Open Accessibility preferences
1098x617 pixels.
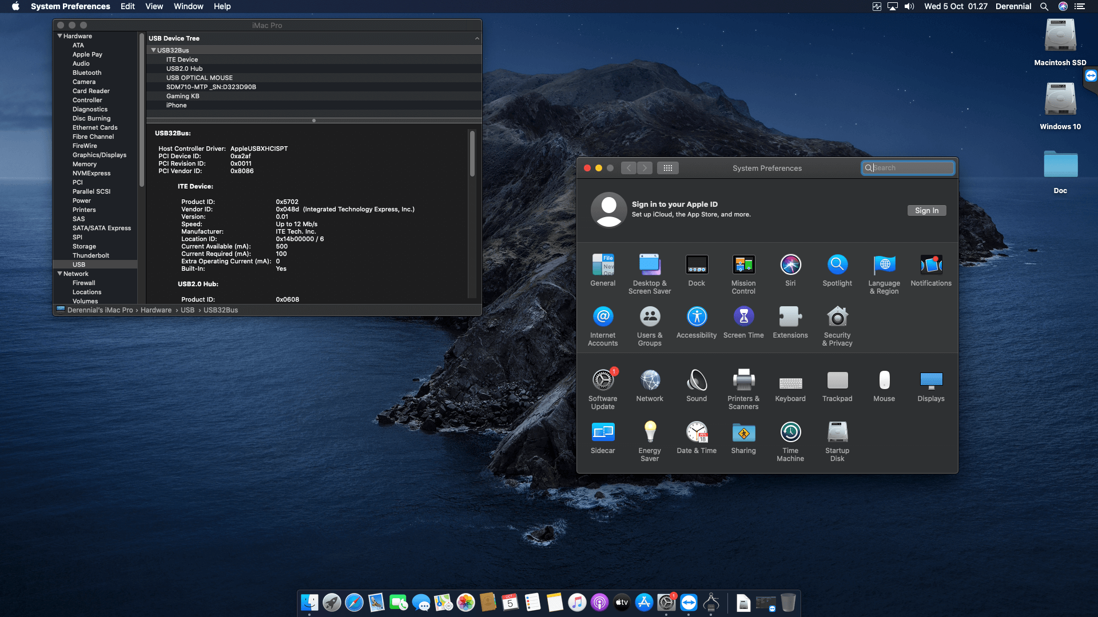coord(696,316)
